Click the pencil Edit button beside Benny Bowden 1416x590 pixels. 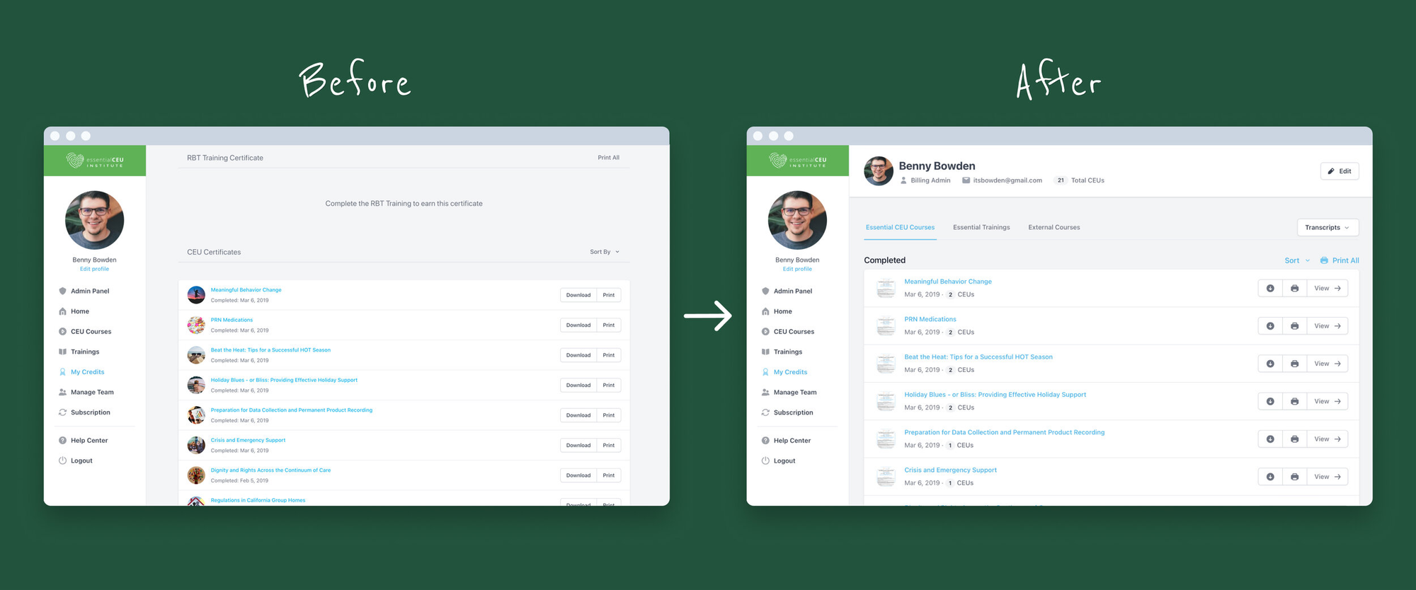[x=1339, y=171]
